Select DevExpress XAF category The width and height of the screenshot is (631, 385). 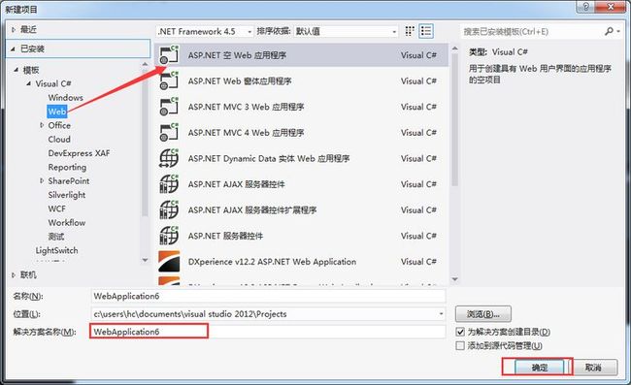tap(79, 153)
